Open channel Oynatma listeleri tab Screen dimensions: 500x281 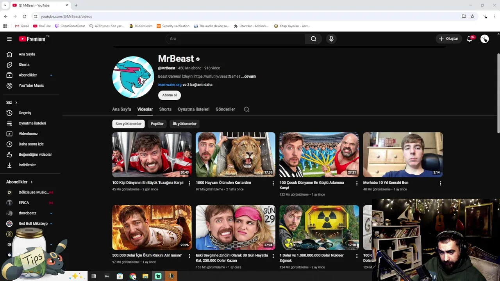pyautogui.click(x=193, y=109)
